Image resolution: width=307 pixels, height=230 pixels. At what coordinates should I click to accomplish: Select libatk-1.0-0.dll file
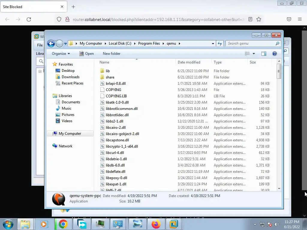pyautogui.click(x=117, y=102)
